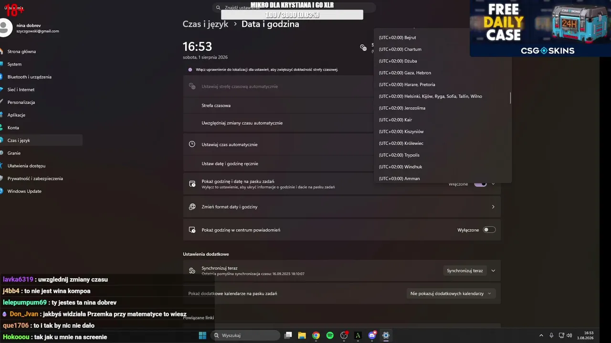Expand the Synchronizuj teraz section chevron
The image size is (611, 343).
(x=493, y=271)
